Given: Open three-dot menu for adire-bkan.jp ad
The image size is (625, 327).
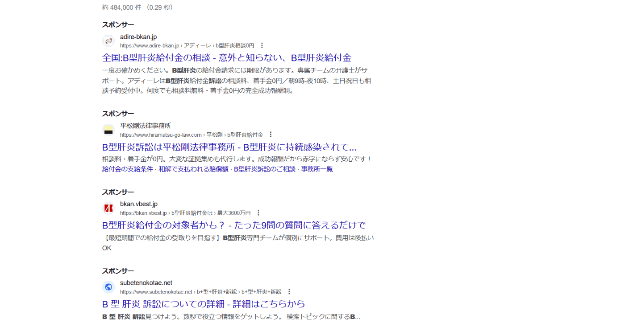Looking at the screenshot, I should click(262, 45).
